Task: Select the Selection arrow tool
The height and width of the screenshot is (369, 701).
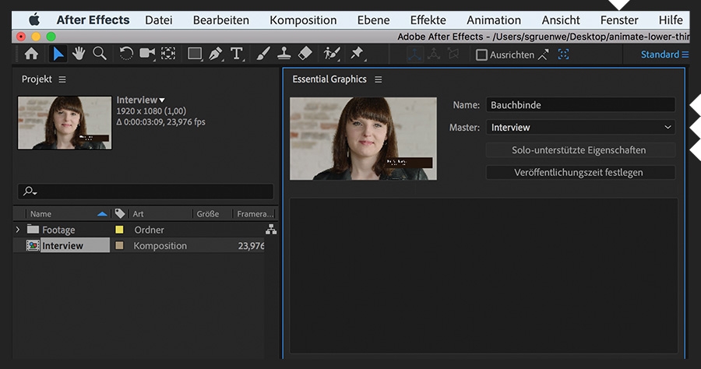Action: point(58,54)
